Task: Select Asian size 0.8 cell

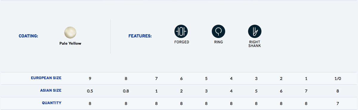Action: click(126, 91)
